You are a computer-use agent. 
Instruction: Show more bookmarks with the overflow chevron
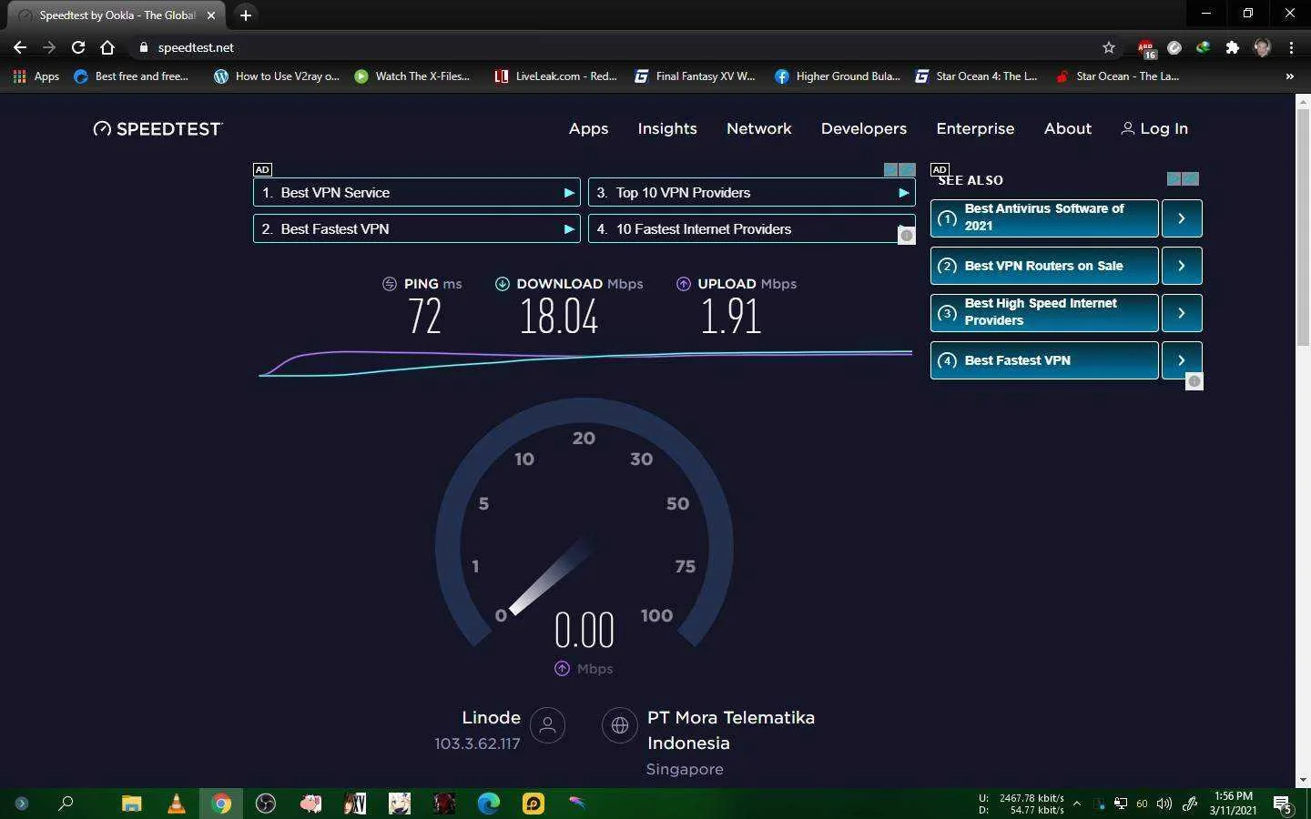pyautogui.click(x=1289, y=76)
